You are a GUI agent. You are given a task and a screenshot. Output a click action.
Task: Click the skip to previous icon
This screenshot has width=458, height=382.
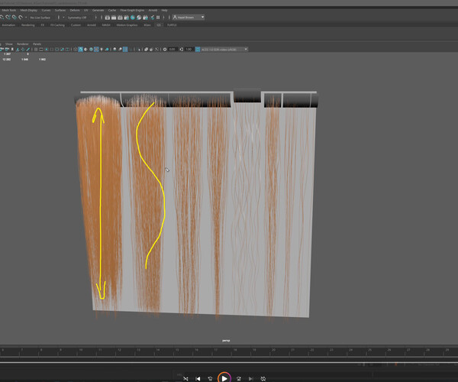click(x=198, y=377)
